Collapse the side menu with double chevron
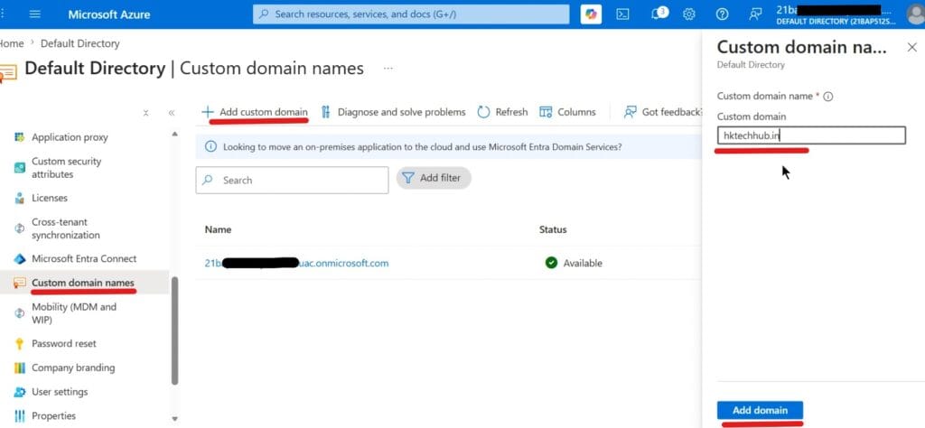 [x=172, y=113]
